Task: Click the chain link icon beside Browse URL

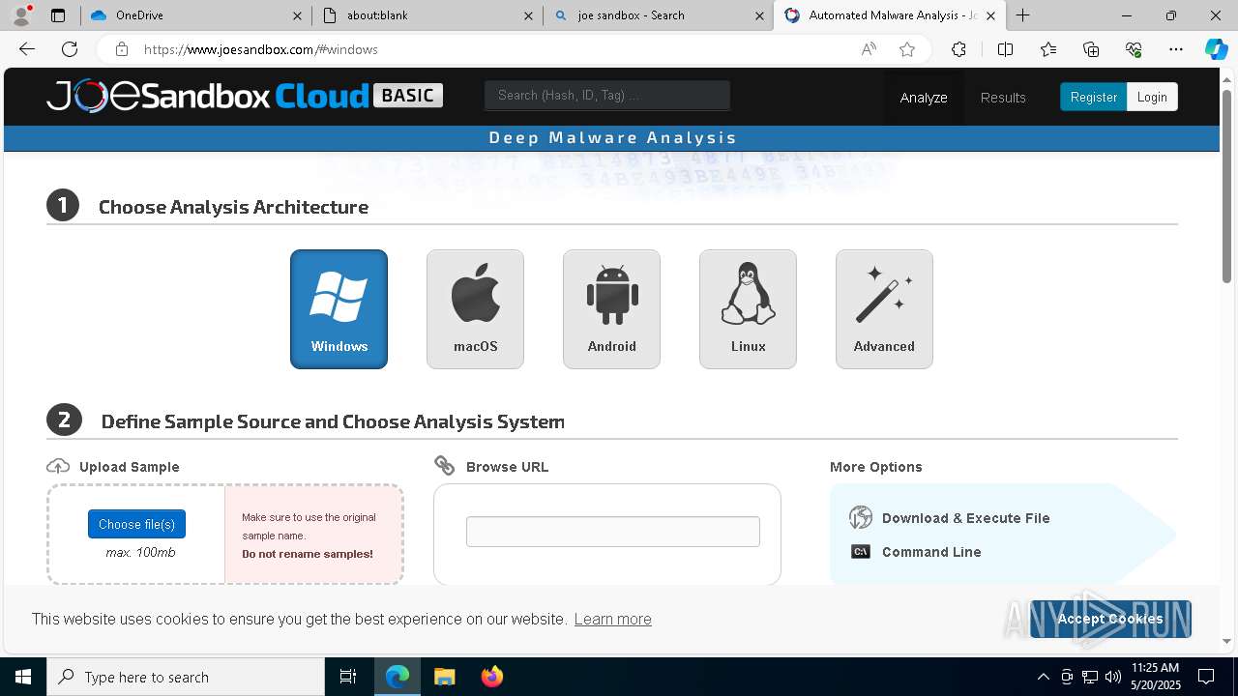Action: click(445, 465)
